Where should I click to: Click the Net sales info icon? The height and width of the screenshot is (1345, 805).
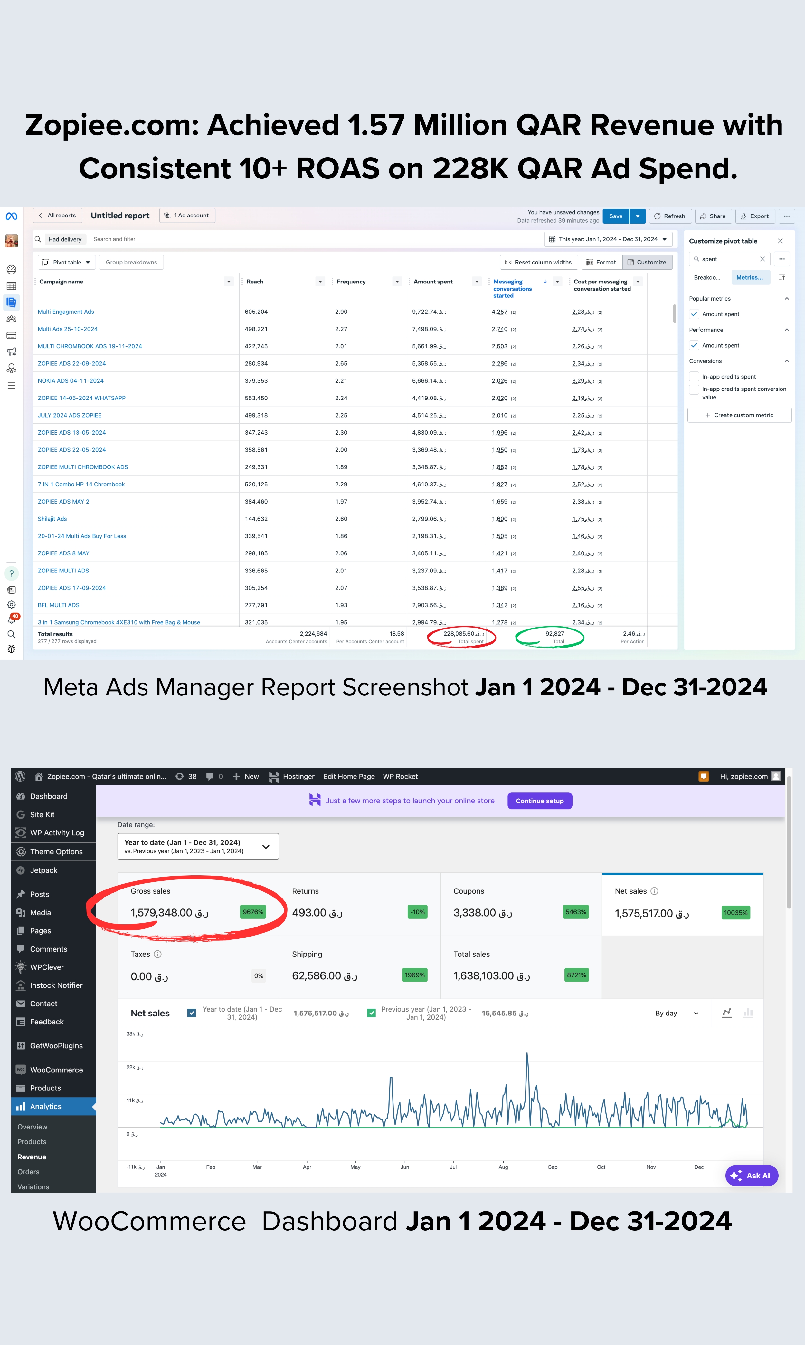pyautogui.click(x=654, y=891)
